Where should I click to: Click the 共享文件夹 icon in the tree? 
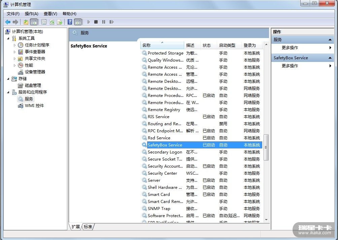21,59
